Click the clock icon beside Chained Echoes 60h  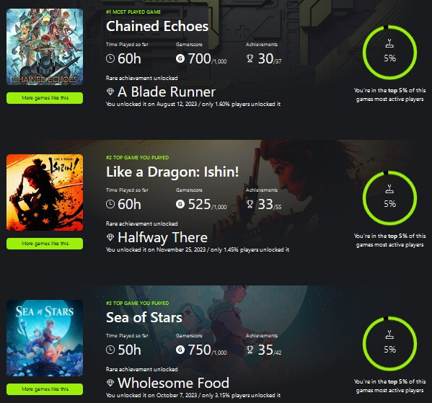pos(110,58)
